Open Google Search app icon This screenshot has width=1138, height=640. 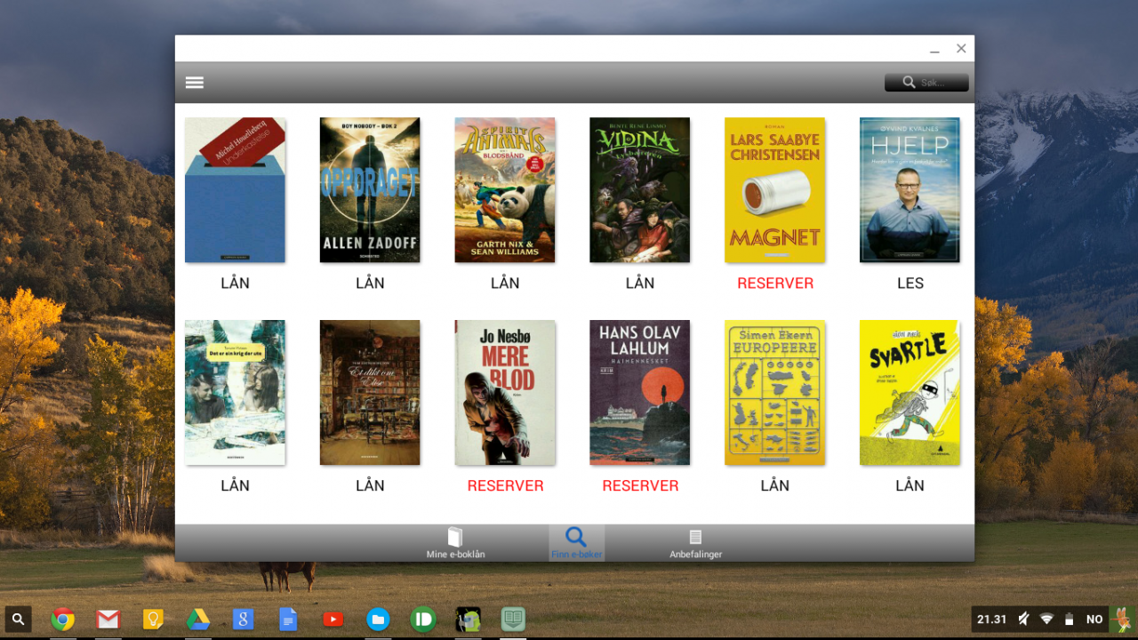tap(243, 620)
